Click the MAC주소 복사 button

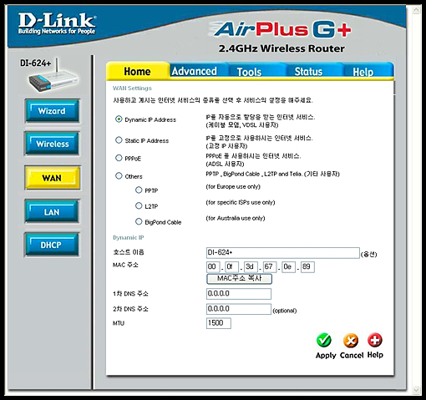pyautogui.click(x=239, y=279)
